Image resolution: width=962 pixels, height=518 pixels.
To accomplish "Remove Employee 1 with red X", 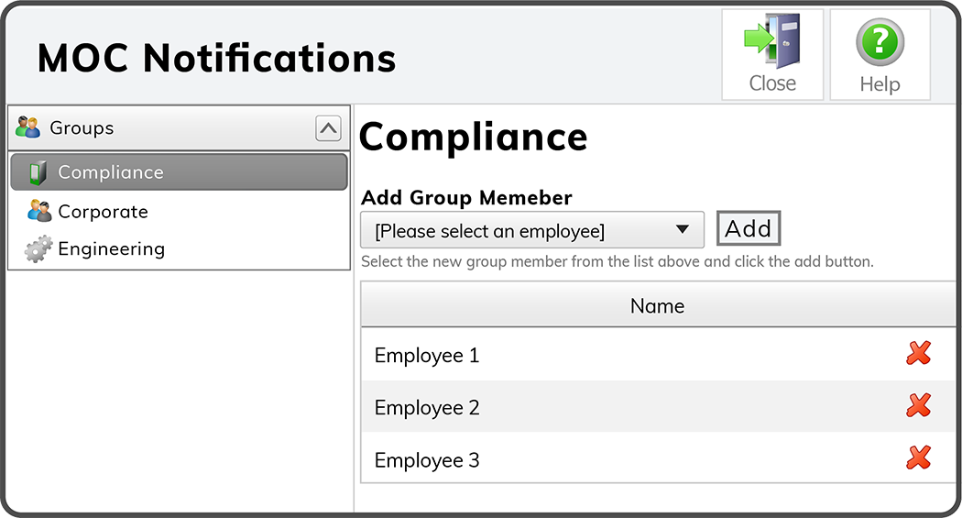I will pos(918,353).
